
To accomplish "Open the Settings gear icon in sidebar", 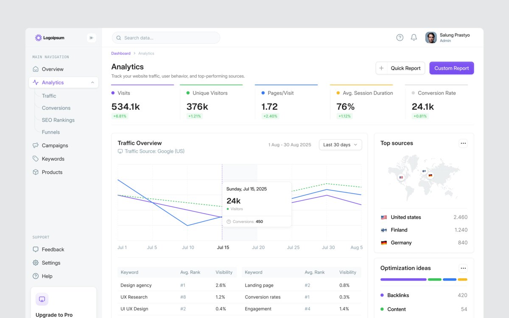I will pos(36,263).
